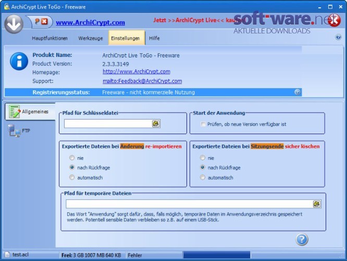
Task: Click the red X icon in quick toolbar
Action: pos(44,21)
